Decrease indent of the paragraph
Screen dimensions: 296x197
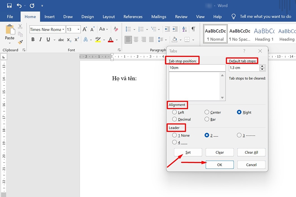point(167,29)
